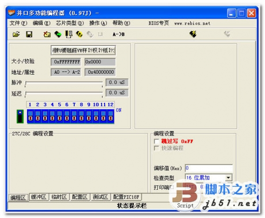
Task: Click the 0xFFFFFFFF size field
Action: click(66, 62)
